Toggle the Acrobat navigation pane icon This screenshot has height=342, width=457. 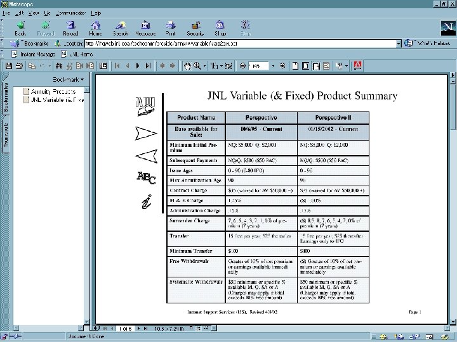(103, 66)
